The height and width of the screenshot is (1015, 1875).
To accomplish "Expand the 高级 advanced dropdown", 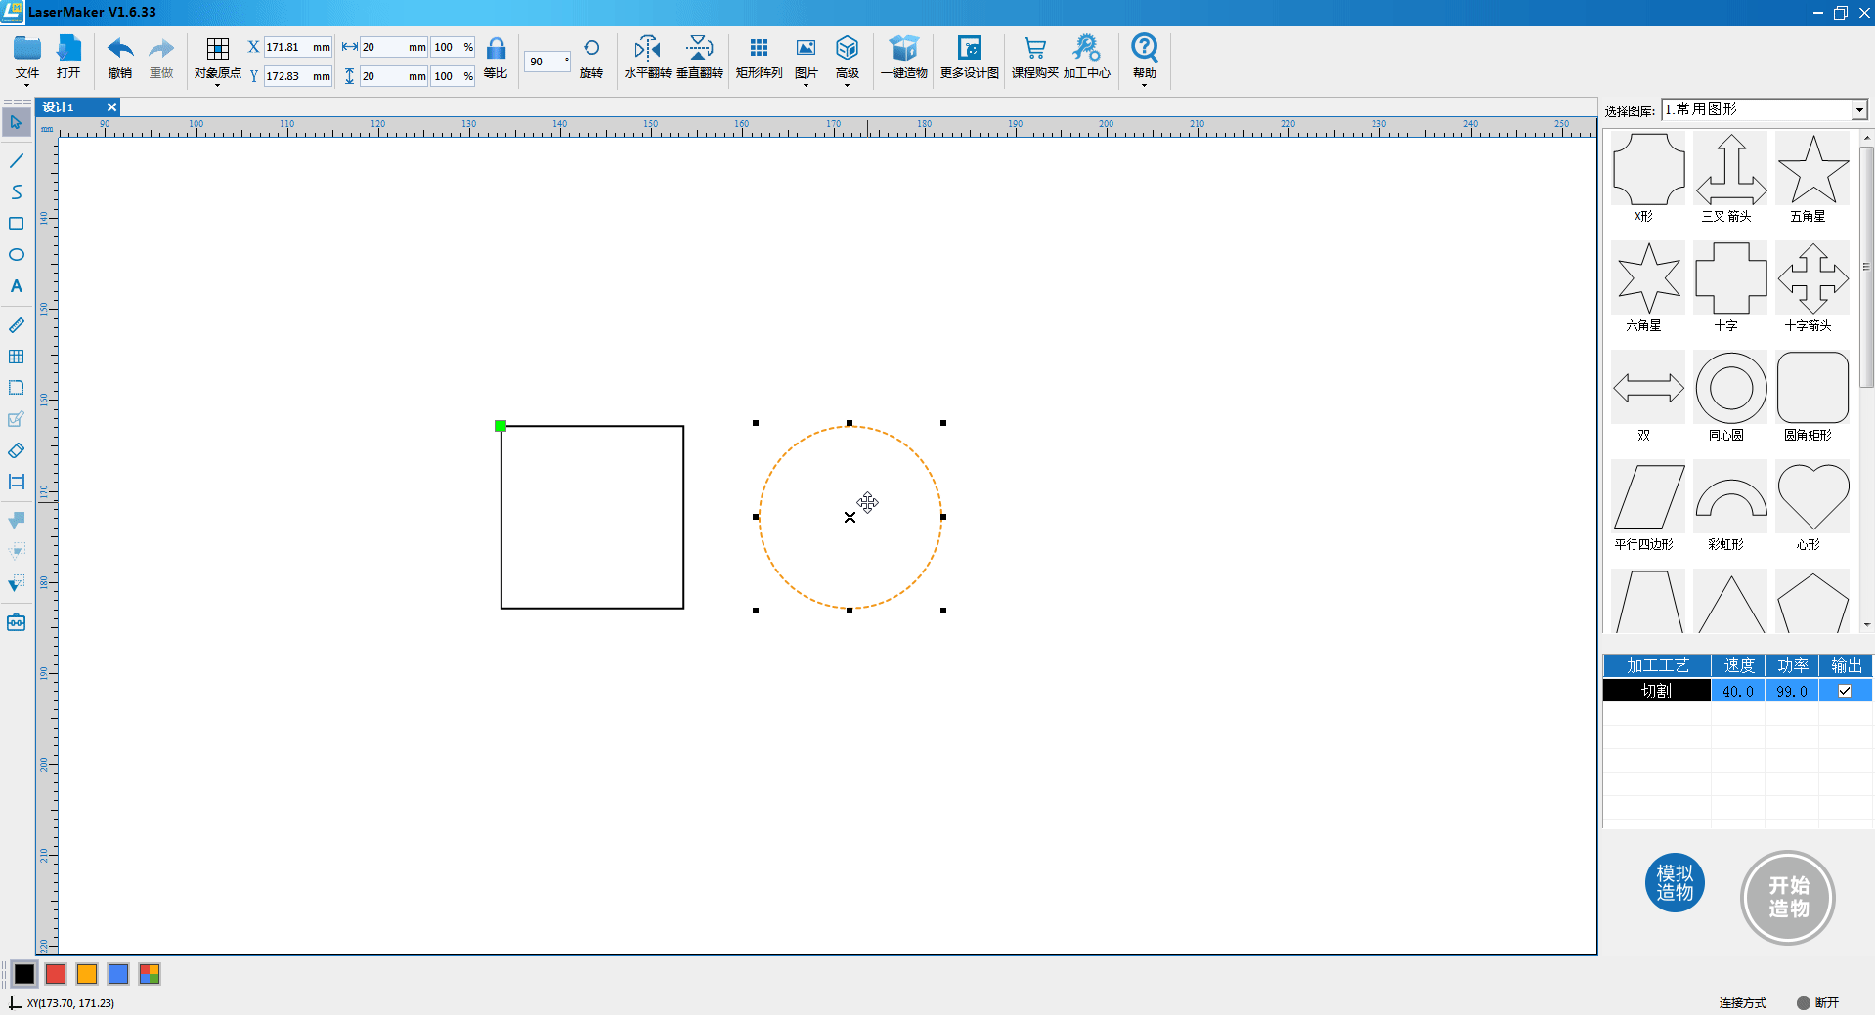I will [847, 86].
